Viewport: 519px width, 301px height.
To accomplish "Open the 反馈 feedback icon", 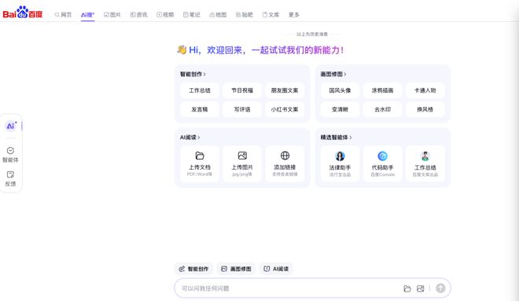I will [x=10, y=178].
